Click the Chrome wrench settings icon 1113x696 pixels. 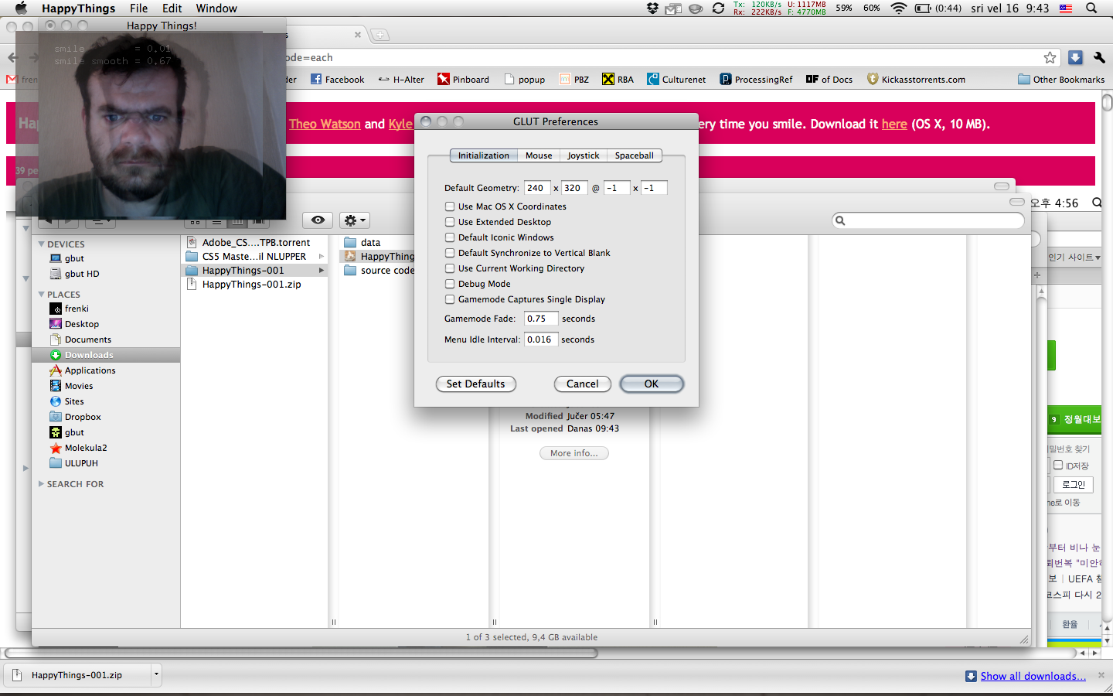coord(1098,58)
